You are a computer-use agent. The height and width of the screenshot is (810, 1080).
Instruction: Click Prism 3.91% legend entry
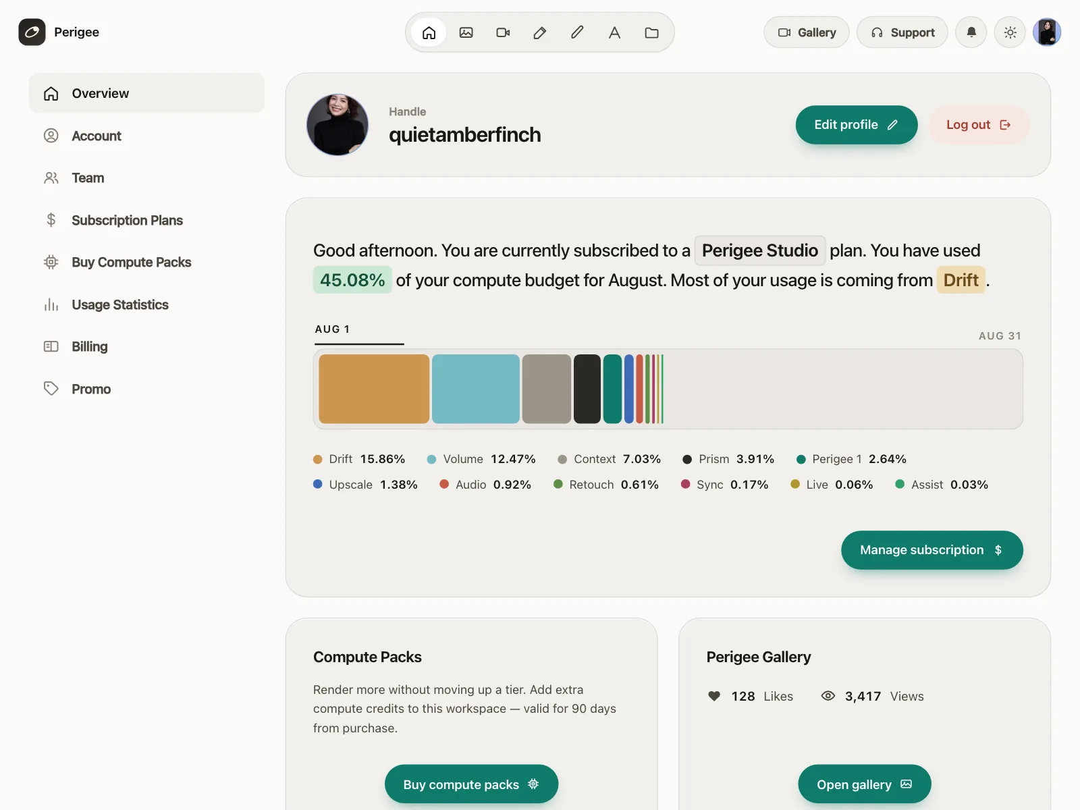click(x=728, y=459)
